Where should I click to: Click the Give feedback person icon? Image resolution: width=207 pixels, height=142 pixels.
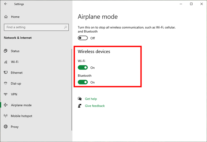pos(80,106)
